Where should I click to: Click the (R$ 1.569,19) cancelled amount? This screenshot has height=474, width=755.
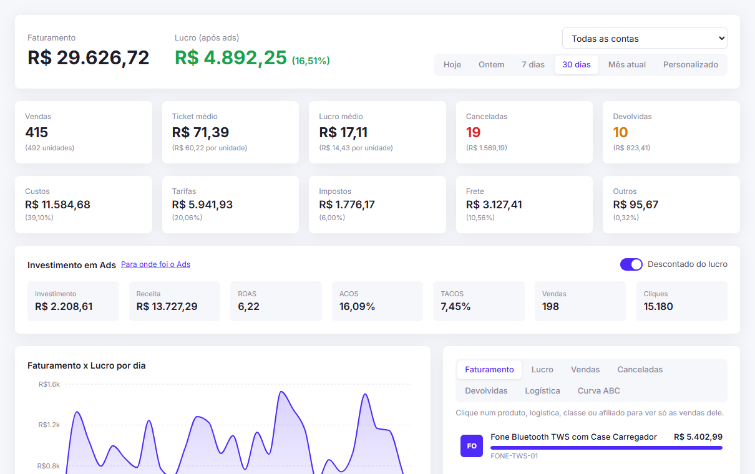(x=486, y=148)
